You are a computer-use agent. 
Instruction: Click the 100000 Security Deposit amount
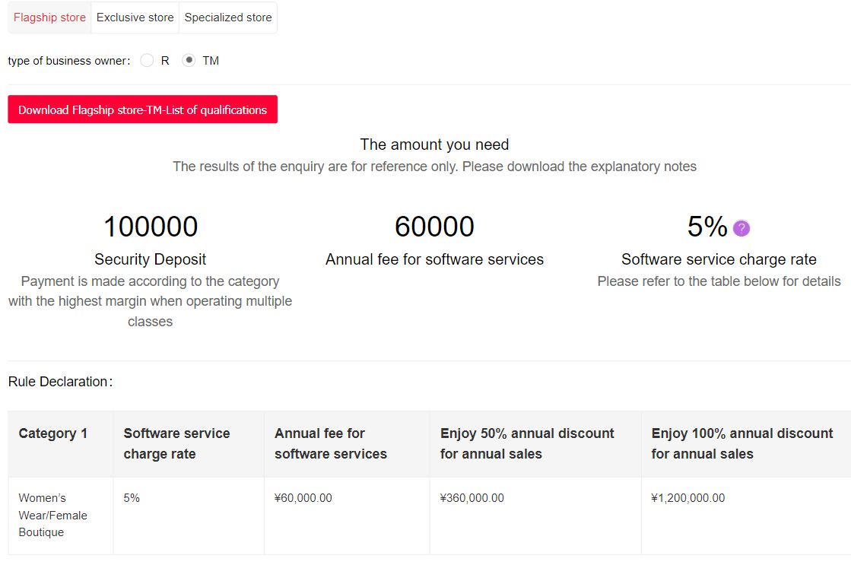click(150, 227)
